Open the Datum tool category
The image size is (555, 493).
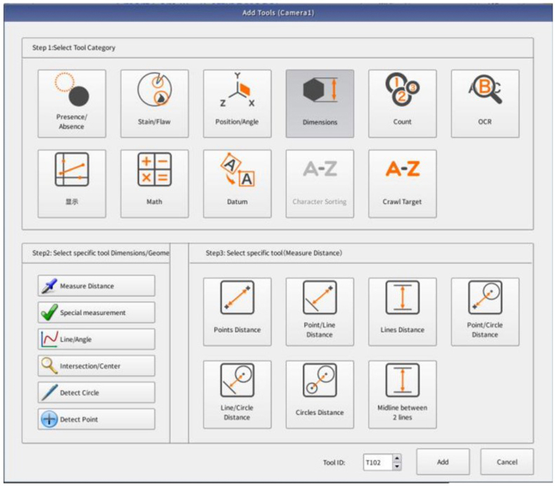pyautogui.click(x=237, y=183)
